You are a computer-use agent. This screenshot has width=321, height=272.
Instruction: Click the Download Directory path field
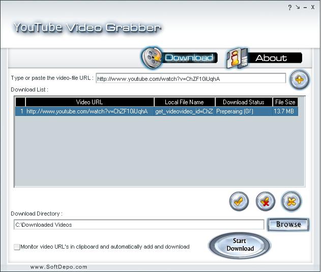click(x=139, y=225)
